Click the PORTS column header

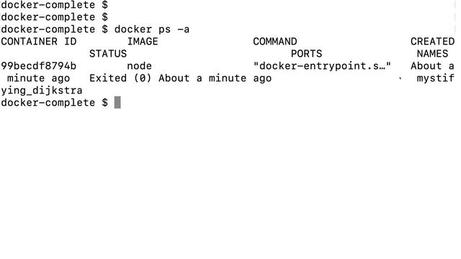[x=306, y=54]
